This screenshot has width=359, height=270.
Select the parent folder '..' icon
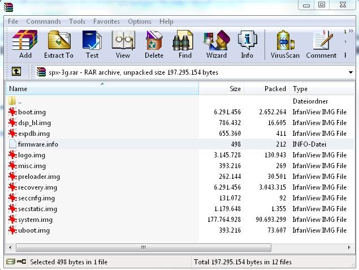12,101
